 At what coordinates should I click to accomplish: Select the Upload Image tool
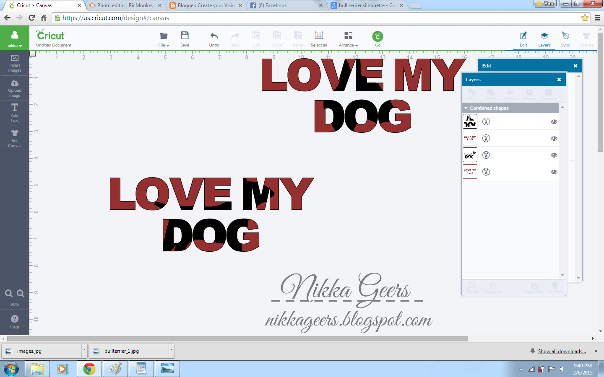pos(15,88)
